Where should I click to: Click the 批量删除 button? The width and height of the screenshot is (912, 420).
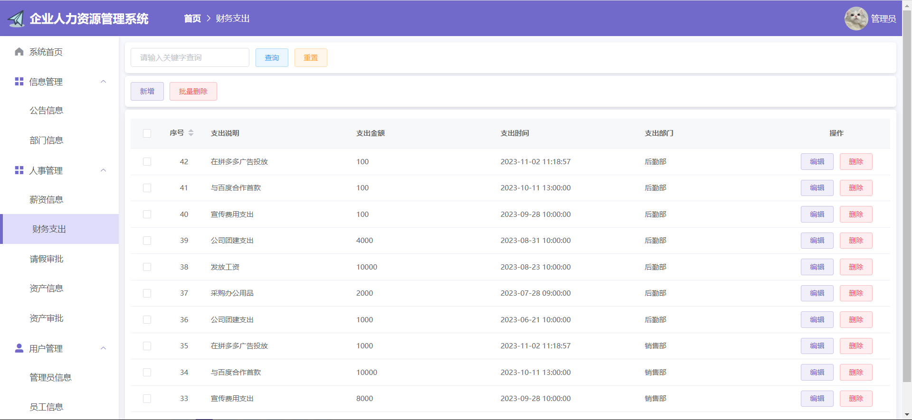coord(193,91)
